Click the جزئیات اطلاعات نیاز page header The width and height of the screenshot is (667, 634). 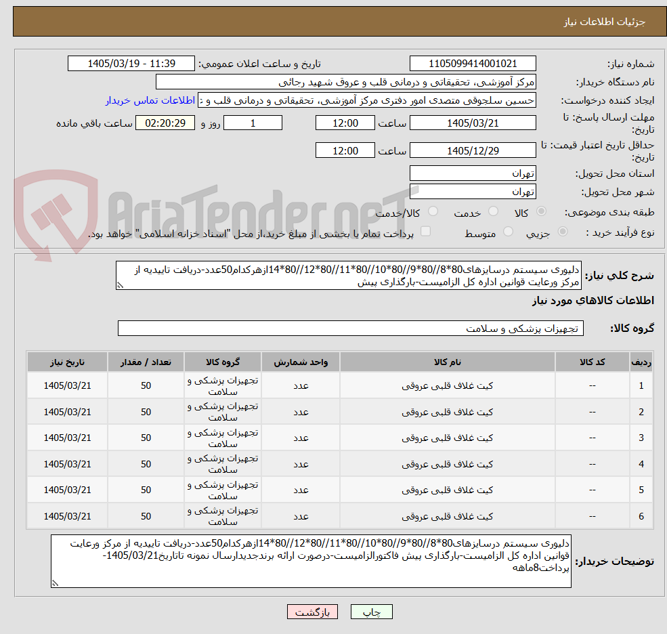pyautogui.click(x=604, y=22)
